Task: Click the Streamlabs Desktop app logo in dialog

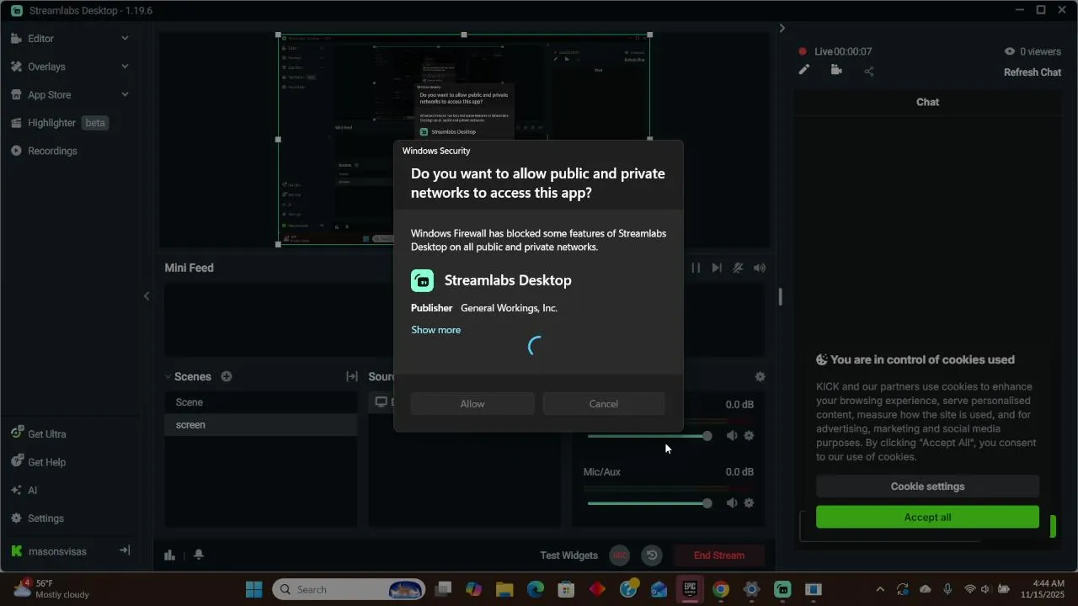Action: 422,280
